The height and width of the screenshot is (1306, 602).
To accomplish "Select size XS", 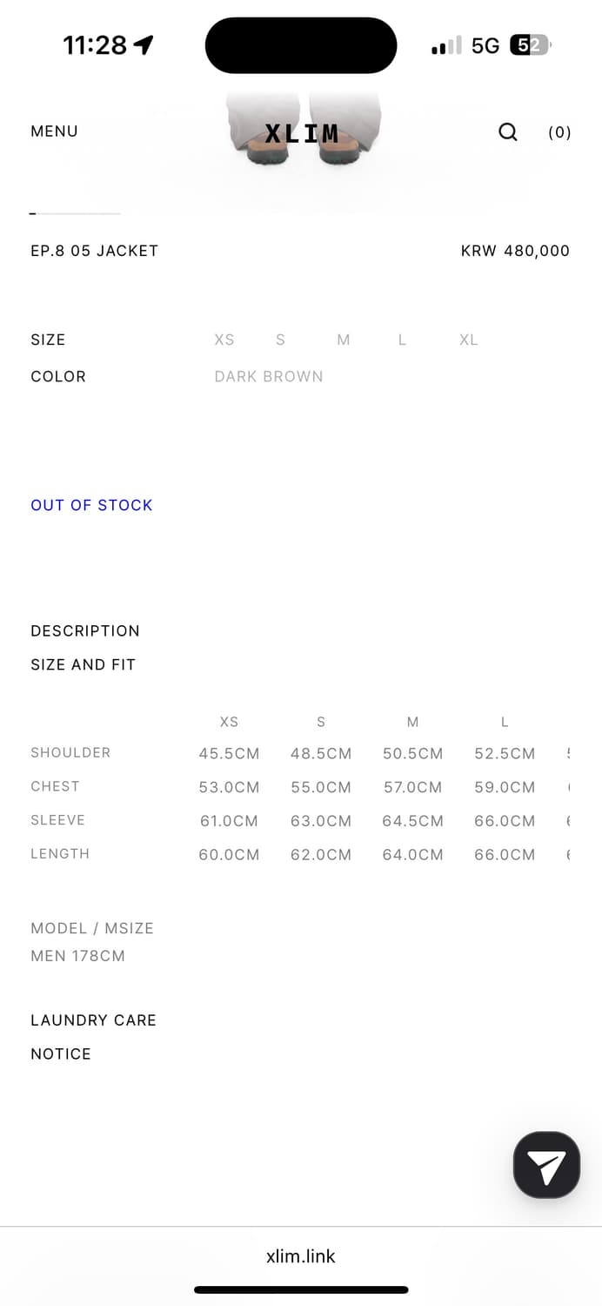I will coord(224,340).
